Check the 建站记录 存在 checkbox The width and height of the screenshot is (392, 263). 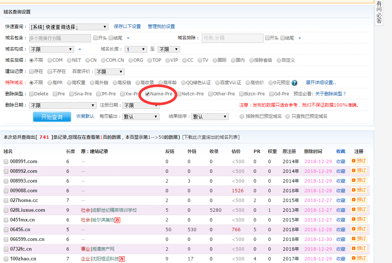tap(31, 72)
